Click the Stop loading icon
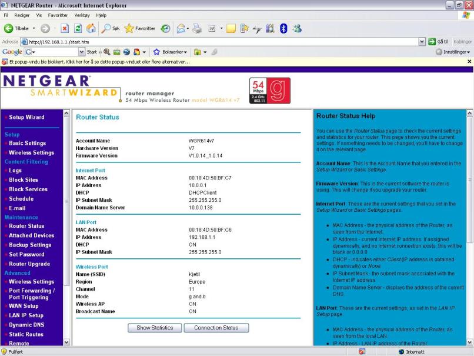Image resolution: width=474 pixels, height=356 pixels. pyautogui.click(x=64, y=28)
